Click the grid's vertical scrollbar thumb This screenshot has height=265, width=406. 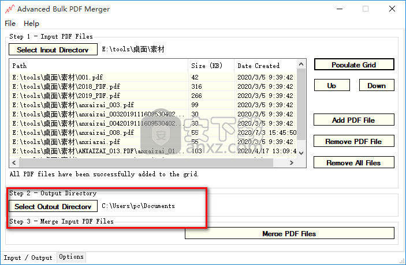tap(301, 104)
